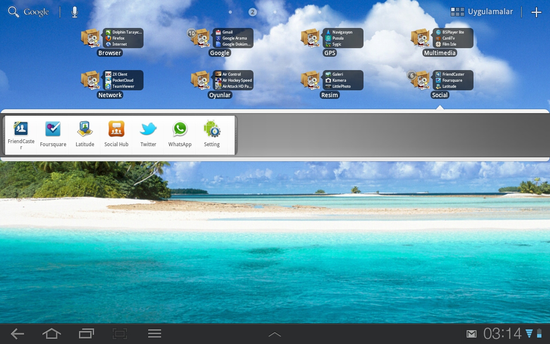This screenshot has height=344, width=550.
Task: Tap the microphone voice search icon
Action: tap(75, 12)
